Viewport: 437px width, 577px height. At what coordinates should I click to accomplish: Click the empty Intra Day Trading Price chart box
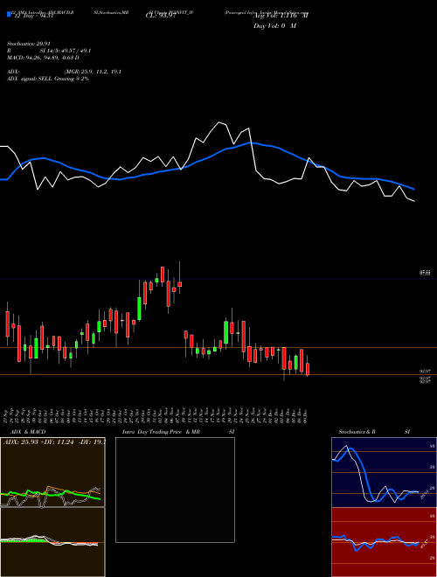pyautogui.click(x=175, y=490)
